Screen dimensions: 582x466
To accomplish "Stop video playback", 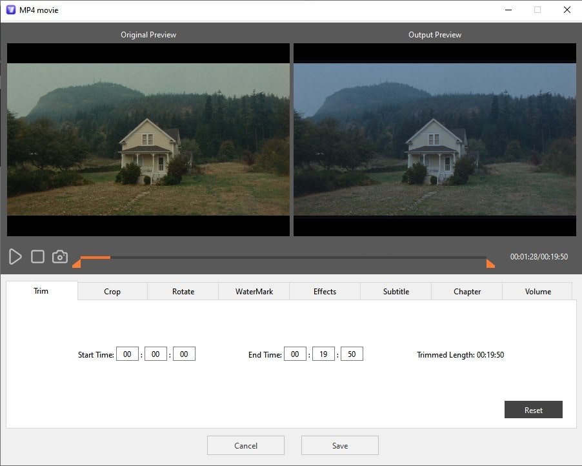I will click(x=37, y=257).
